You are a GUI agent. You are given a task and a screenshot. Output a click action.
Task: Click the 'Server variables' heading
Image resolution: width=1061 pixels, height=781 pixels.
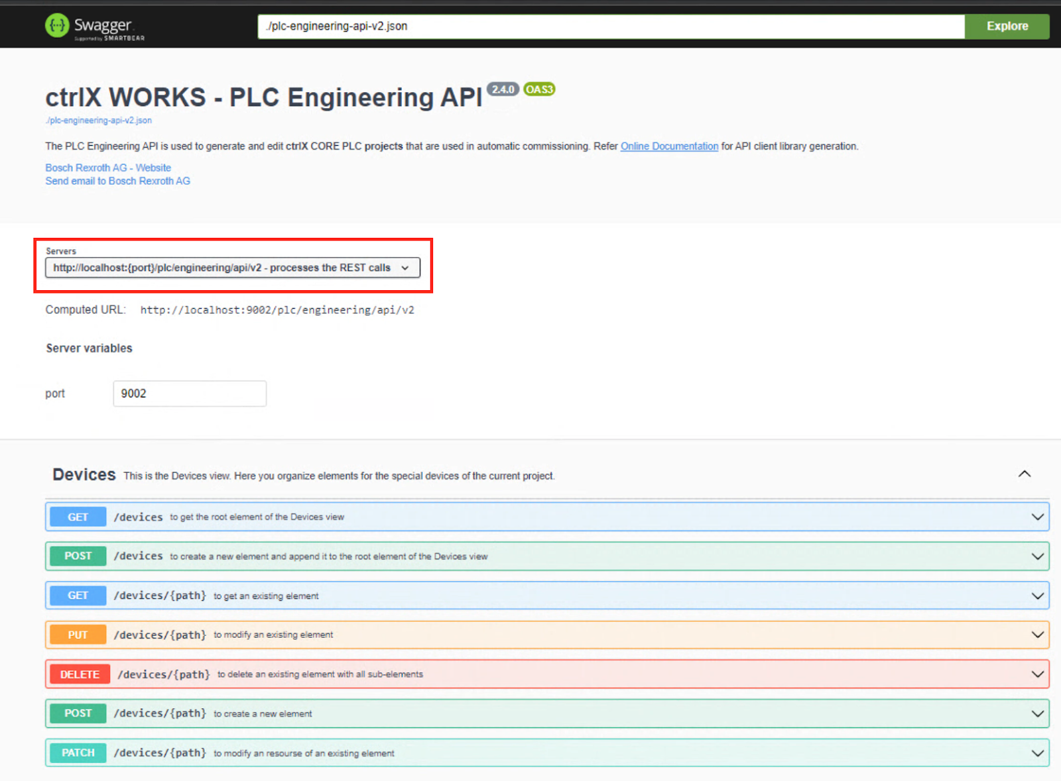click(89, 348)
